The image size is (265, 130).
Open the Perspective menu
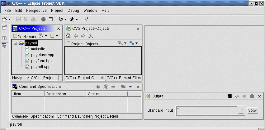click(x=36, y=11)
